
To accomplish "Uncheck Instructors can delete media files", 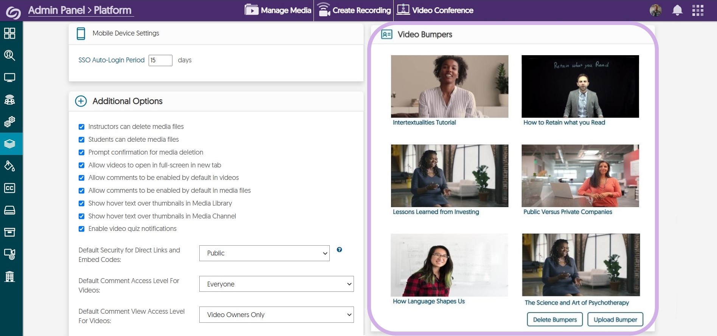I will tap(81, 127).
